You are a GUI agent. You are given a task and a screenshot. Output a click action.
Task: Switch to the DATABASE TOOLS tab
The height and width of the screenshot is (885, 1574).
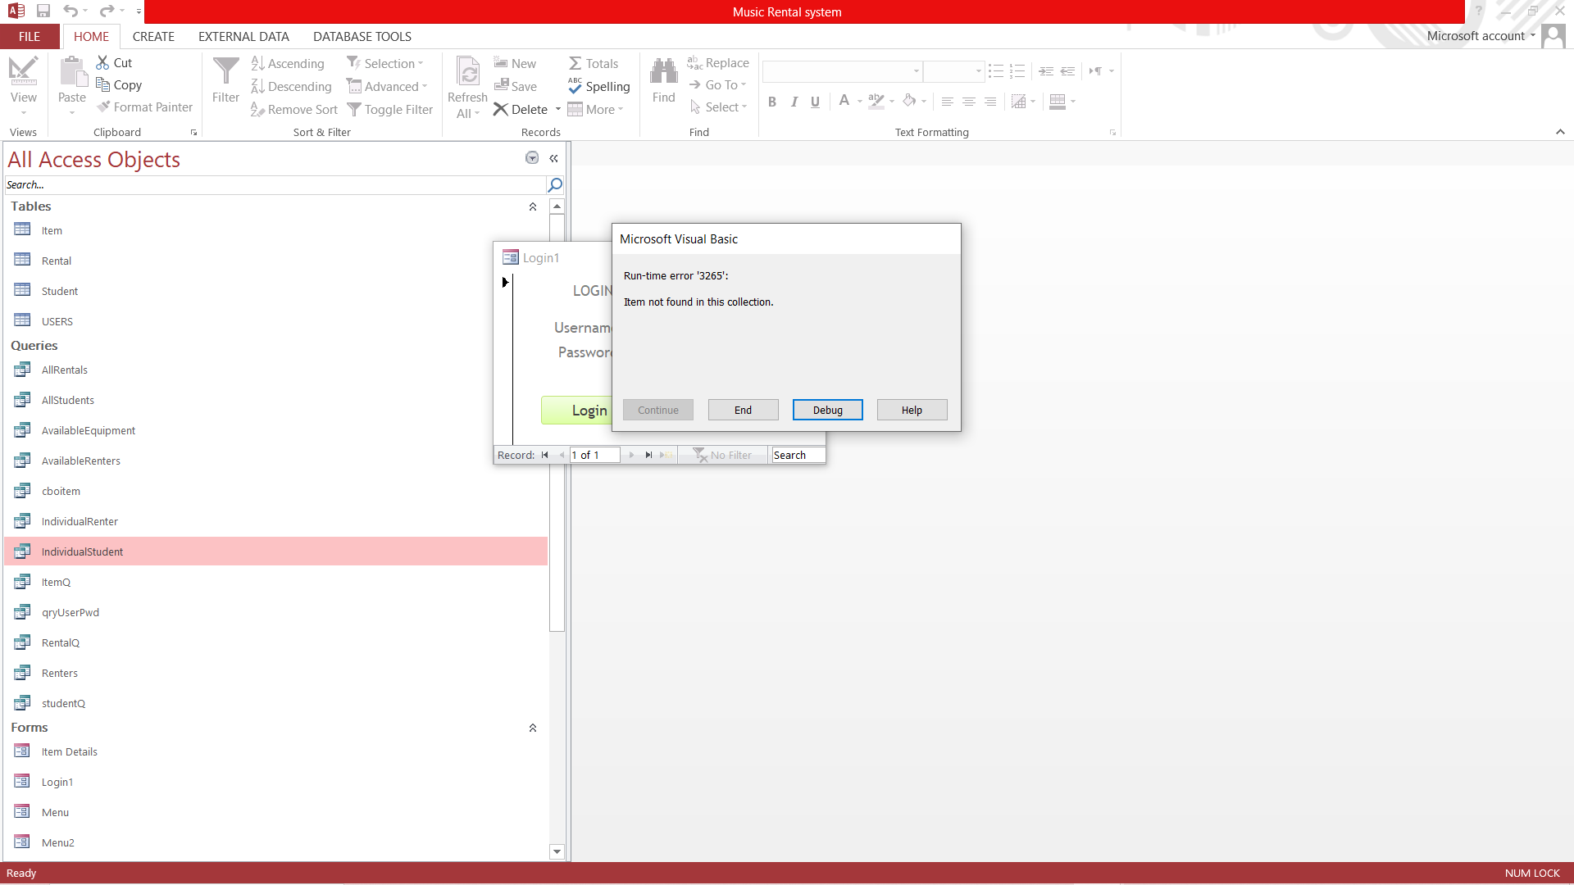362,36
